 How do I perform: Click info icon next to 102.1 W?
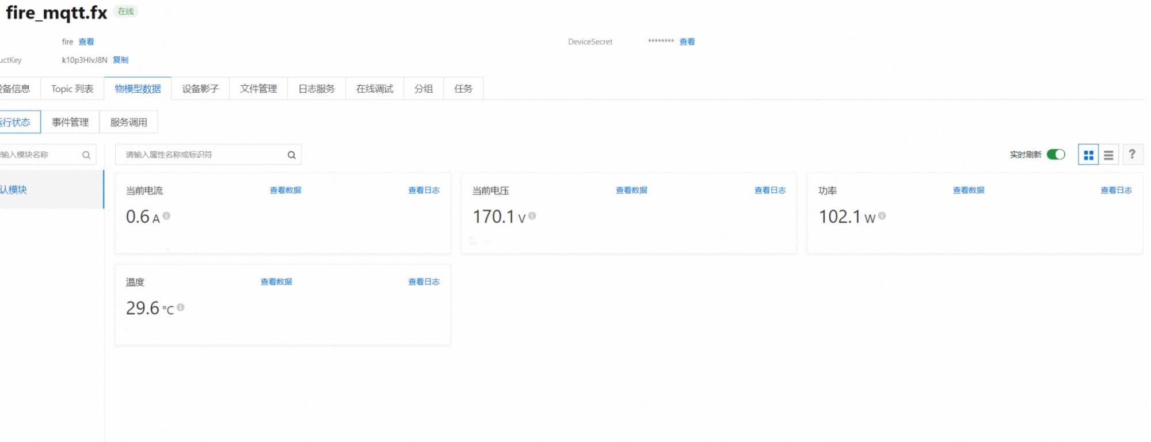[x=882, y=216]
